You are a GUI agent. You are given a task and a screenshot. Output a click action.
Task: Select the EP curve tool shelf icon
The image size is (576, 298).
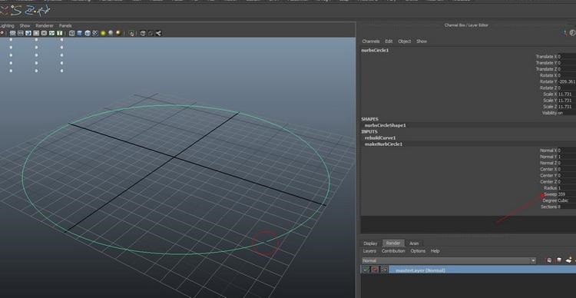(16, 11)
